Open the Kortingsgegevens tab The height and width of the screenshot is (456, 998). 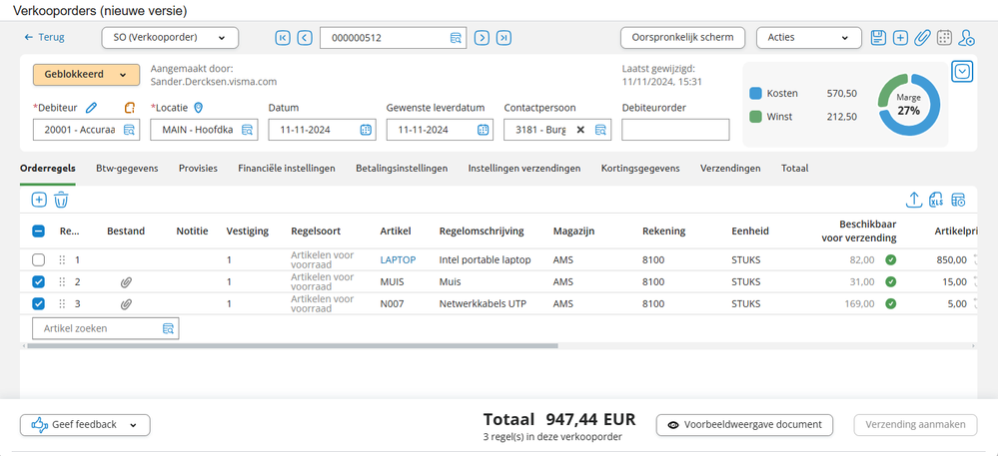pos(640,169)
